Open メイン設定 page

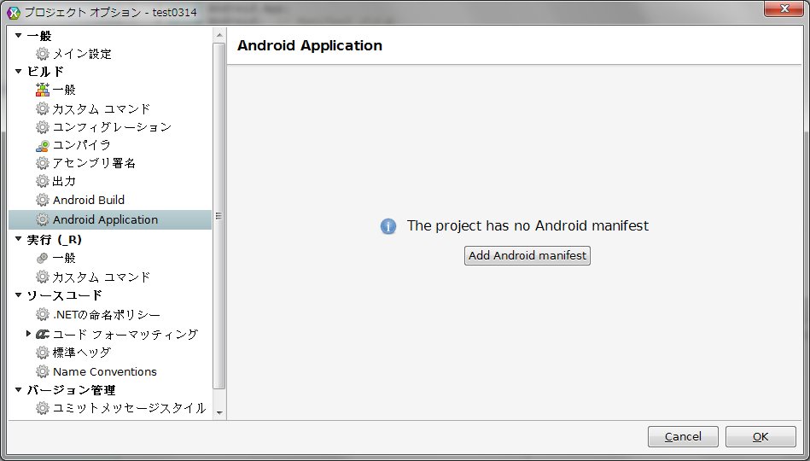coord(82,54)
